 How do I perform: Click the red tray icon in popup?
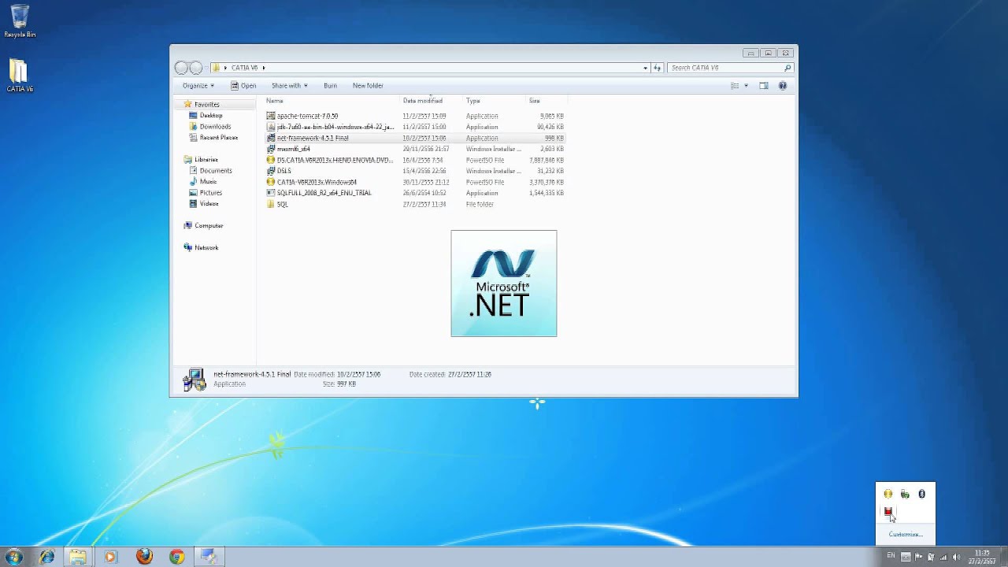[x=888, y=512]
